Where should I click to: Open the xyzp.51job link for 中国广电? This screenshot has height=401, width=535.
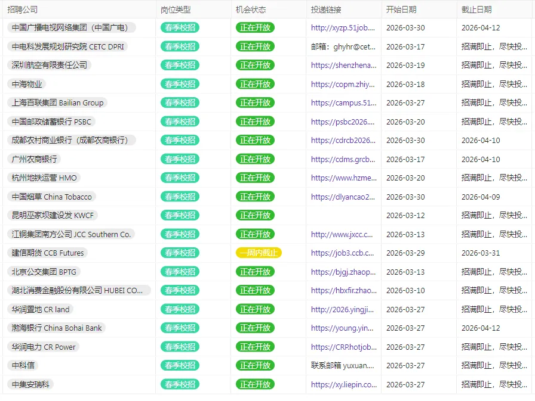coord(343,27)
